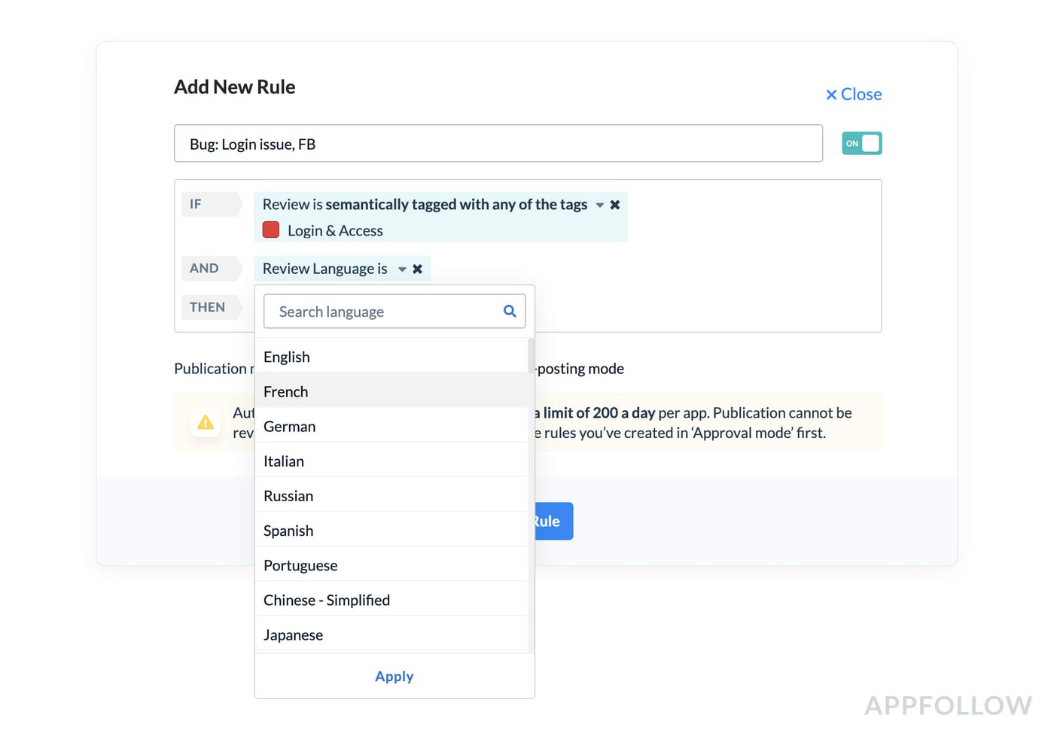This screenshot has height=736, width=1054.
Task: Click the search magnifier icon in language field
Action: 510,312
